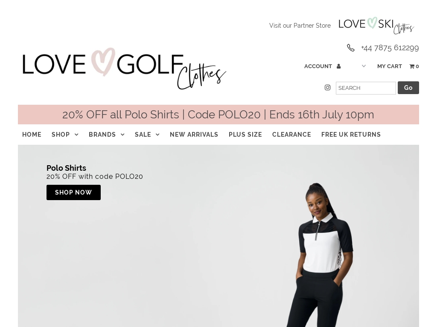
Task: Click the phone handset icon
Action: (351, 48)
